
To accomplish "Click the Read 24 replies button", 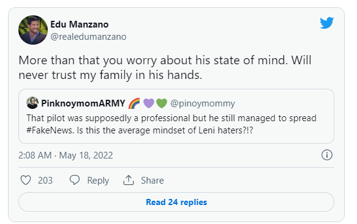I will click(x=176, y=202).
